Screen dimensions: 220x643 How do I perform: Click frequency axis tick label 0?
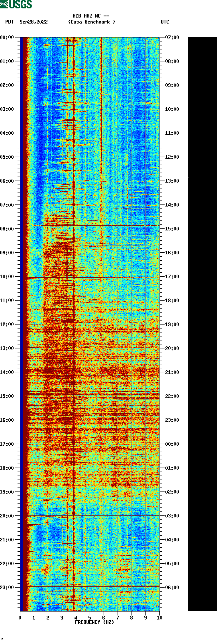click(x=20, y=618)
